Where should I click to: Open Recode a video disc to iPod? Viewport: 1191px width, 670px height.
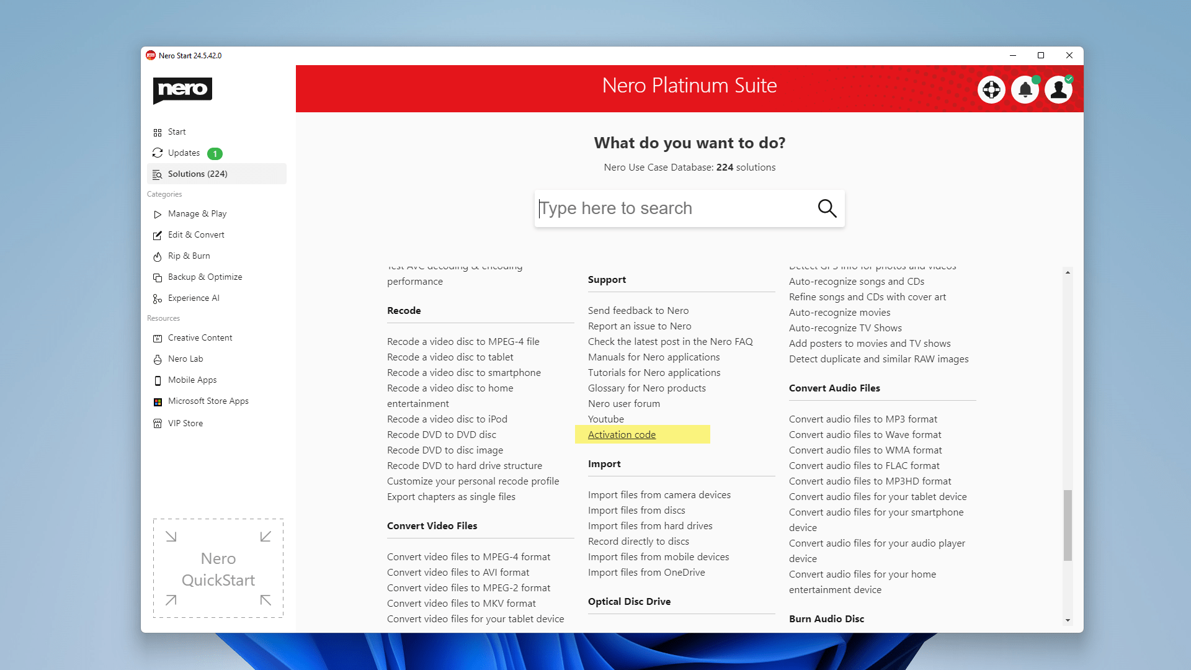coord(447,419)
